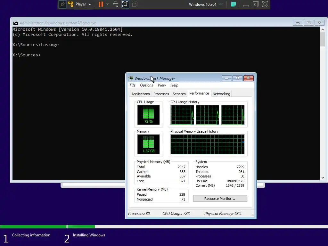Close the VMware Player window
Viewport: 328px width, 246px height.
tap(265, 4)
